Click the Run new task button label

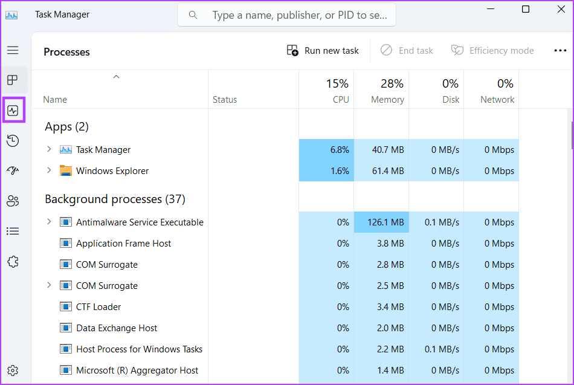point(332,51)
